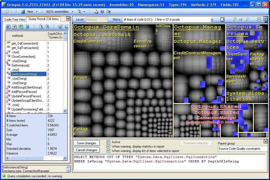Click green status indicator in status bar
Screen dimensions: 270x180
(4, 176)
